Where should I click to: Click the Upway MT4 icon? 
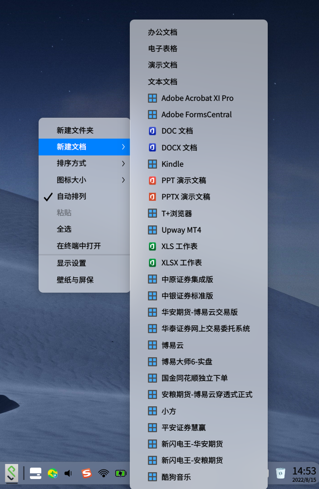coord(152,230)
